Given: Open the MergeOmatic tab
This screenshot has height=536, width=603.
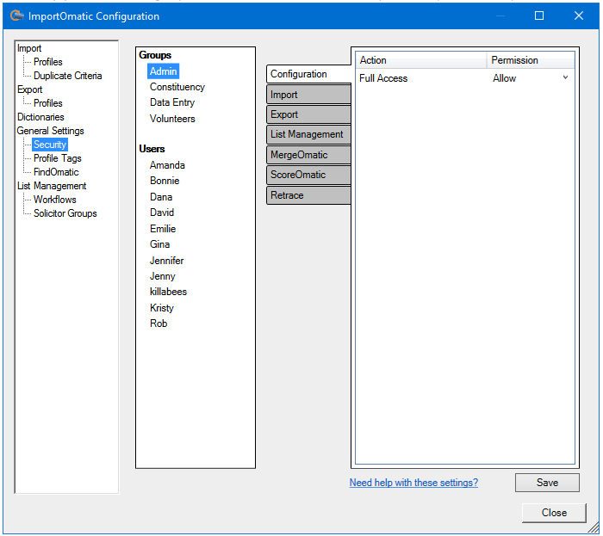Looking at the screenshot, I should (x=308, y=155).
